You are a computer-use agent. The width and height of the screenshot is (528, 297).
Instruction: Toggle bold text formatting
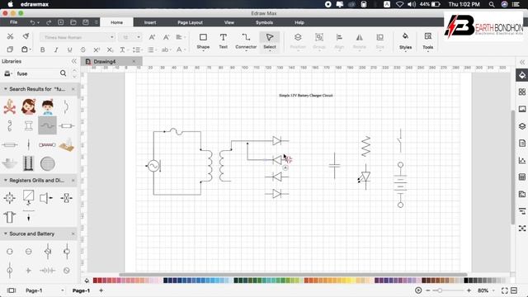tap(42, 49)
